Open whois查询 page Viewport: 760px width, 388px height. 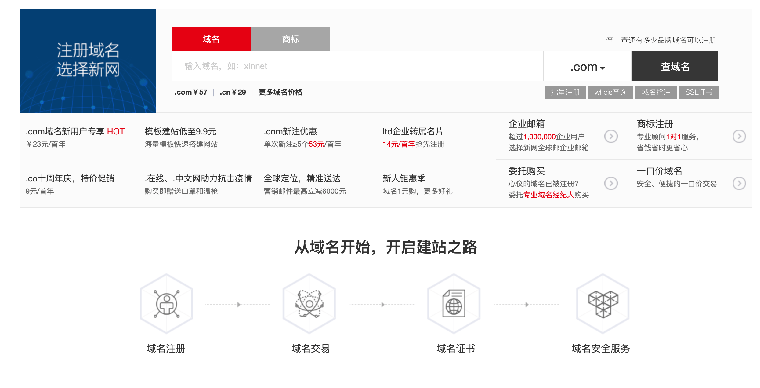pos(610,92)
